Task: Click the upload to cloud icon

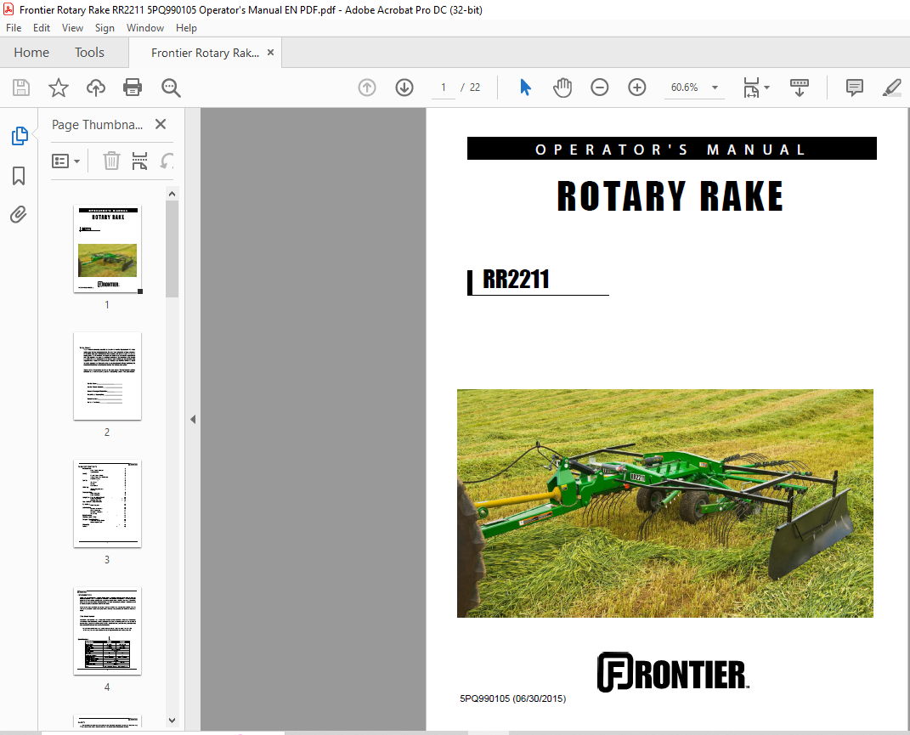Action: pyautogui.click(x=96, y=88)
